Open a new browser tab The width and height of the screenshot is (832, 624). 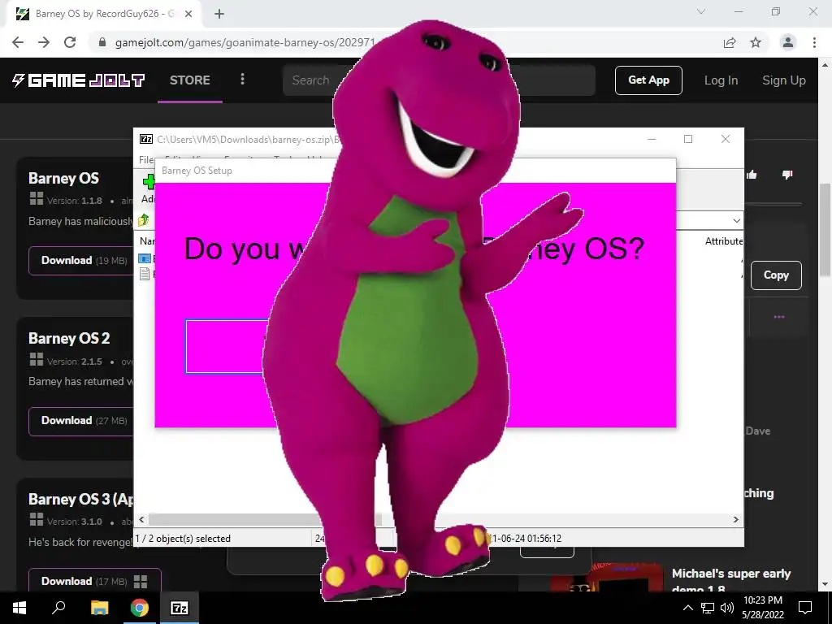pos(219,14)
